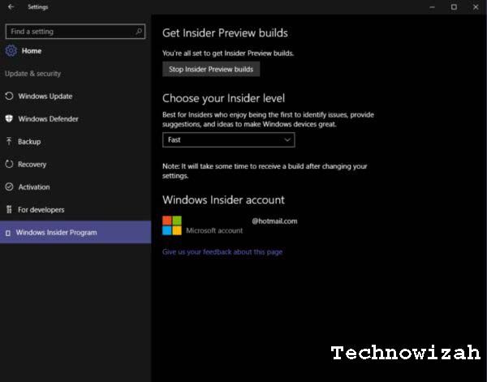Click the Activation checkmark circle icon
Viewport: 487px width, 382px height.
click(x=9, y=187)
